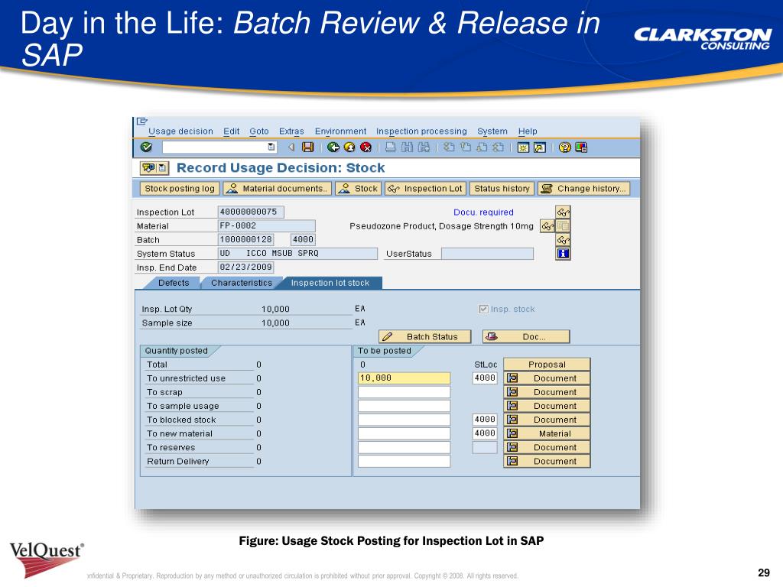Click the Document button for Return Delivery row
Screen dimensions: 783x587
click(x=547, y=461)
